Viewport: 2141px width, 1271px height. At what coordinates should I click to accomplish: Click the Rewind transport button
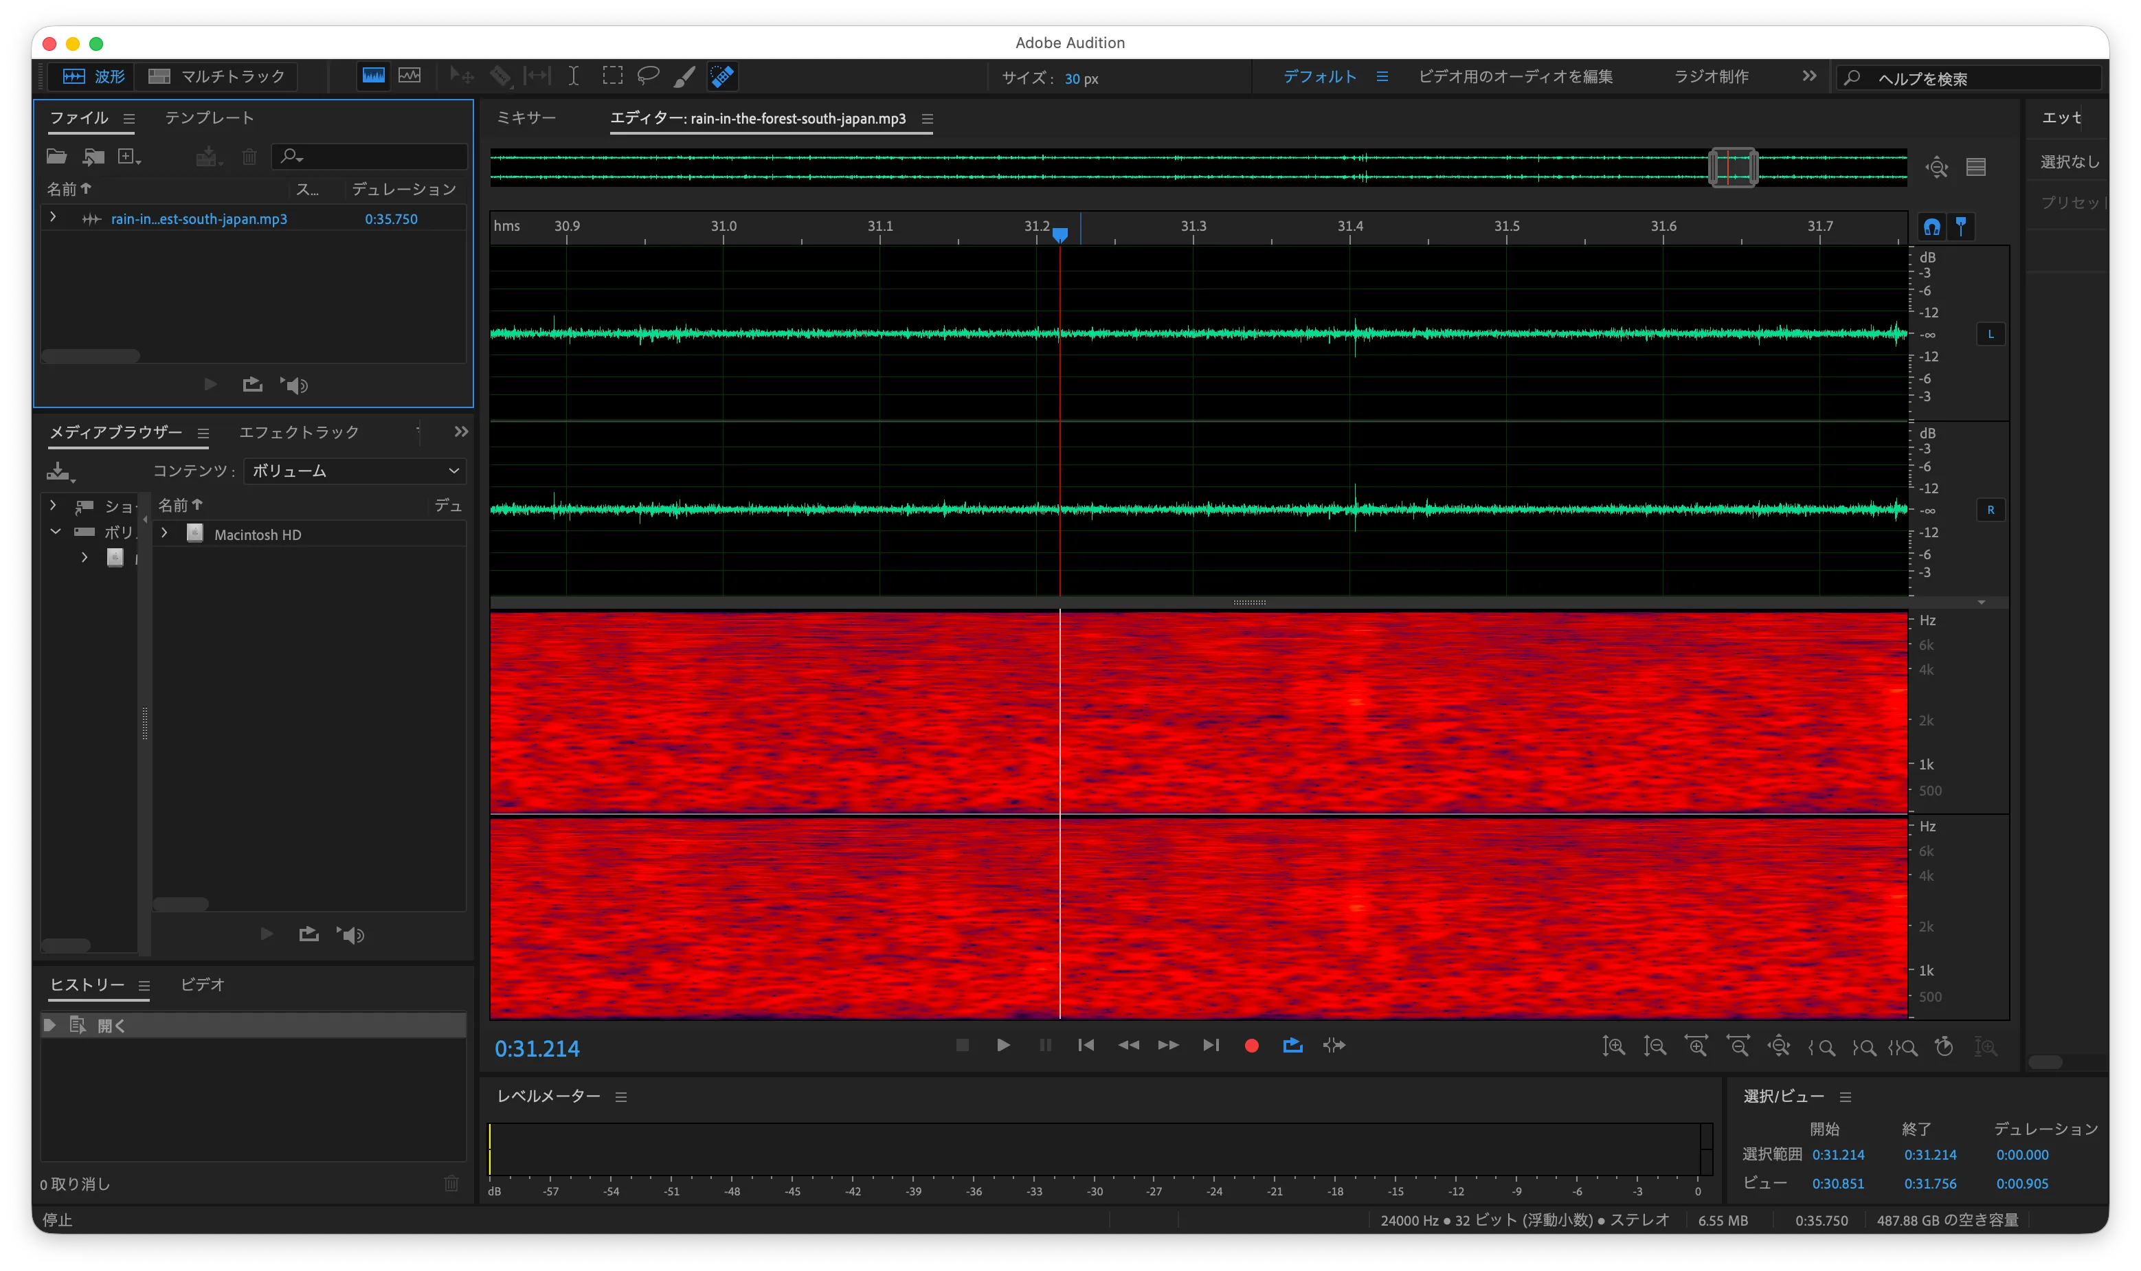pyautogui.click(x=1128, y=1045)
